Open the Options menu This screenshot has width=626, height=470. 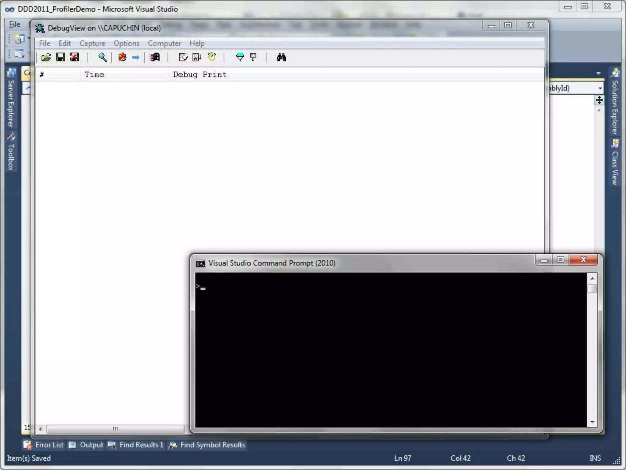(x=126, y=43)
